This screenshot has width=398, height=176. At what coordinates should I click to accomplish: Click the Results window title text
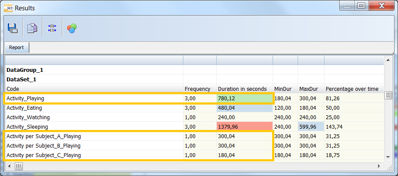click(x=25, y=8)
